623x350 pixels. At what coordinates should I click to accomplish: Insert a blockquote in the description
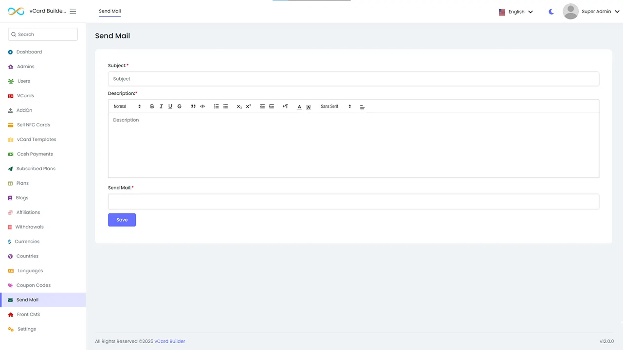193,106
